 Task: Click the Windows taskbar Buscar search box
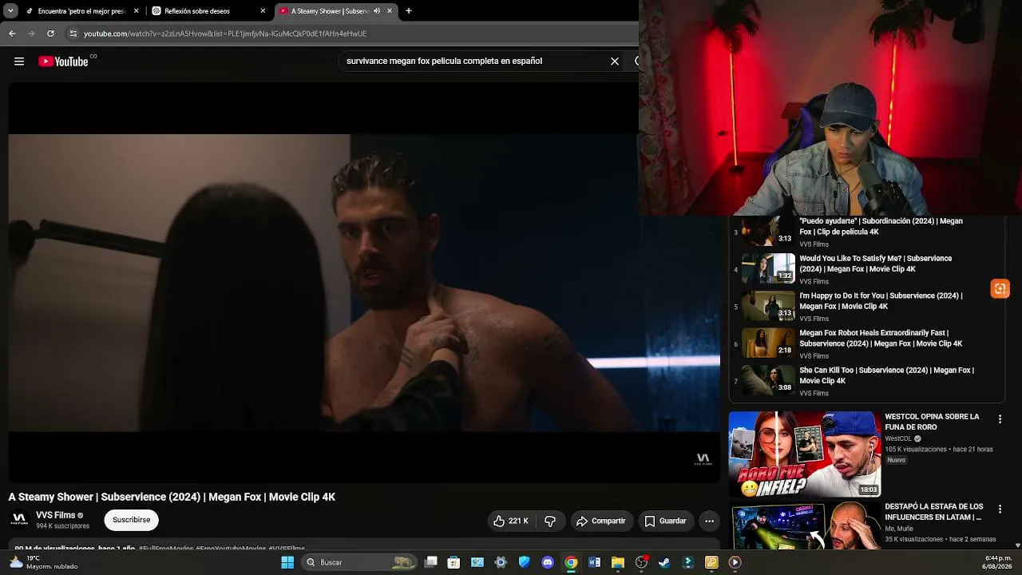(x=359, y=562)
